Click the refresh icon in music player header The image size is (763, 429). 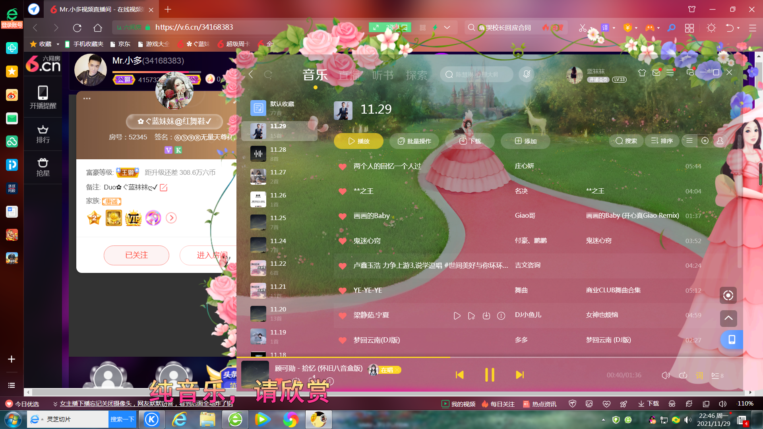[x=268, y=74]
